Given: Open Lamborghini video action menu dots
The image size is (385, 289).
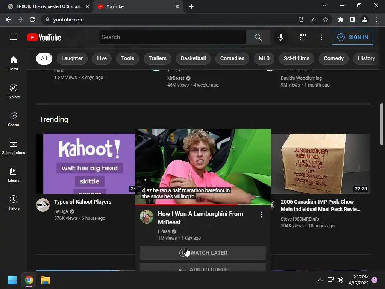Looking at the screenshot, I should click(x=262, y=214).
